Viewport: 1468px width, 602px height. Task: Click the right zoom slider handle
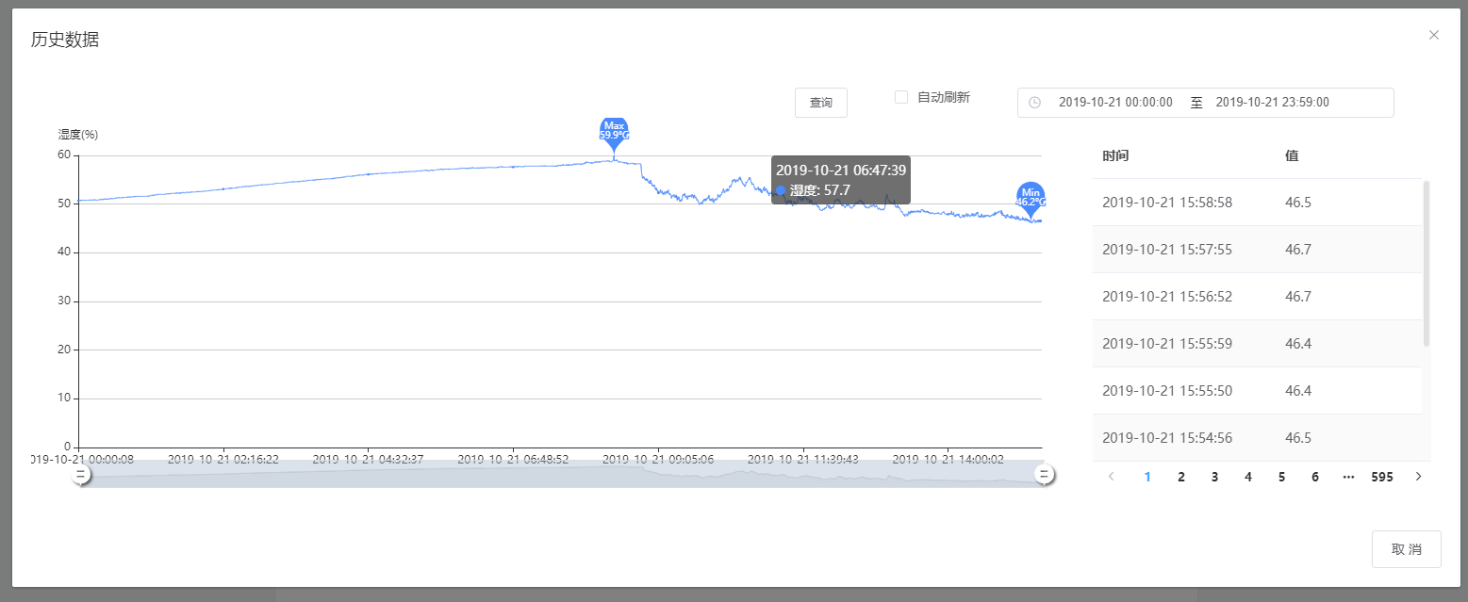click(1044, 475)
